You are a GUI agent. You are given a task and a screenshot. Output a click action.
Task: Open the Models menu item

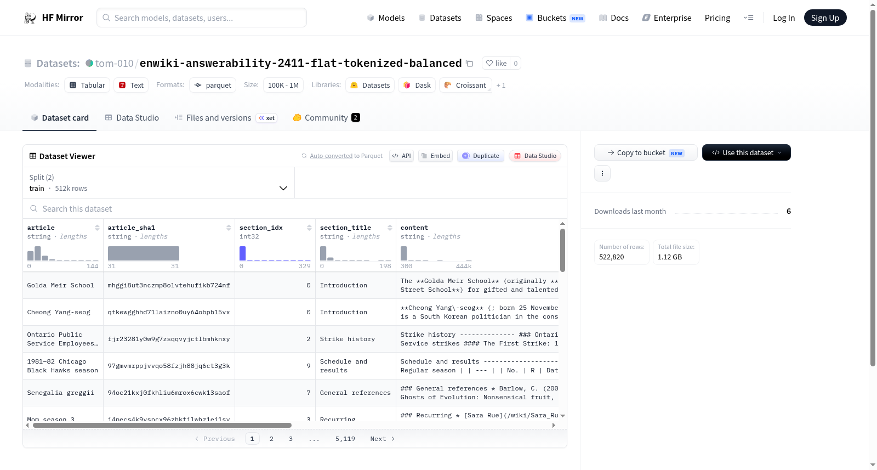click(386, 18)
